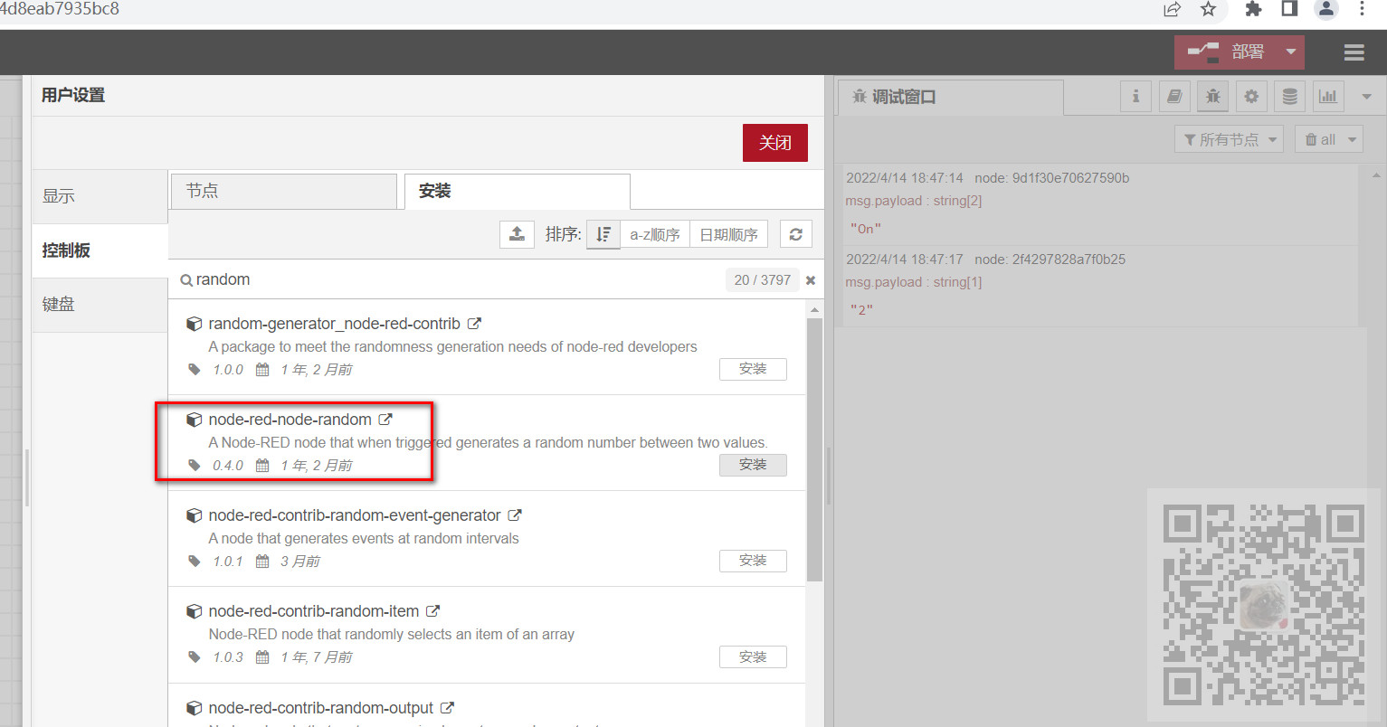Click the "On" debug payload value
The image size is (1387, 727).
(x=866, y=229)
